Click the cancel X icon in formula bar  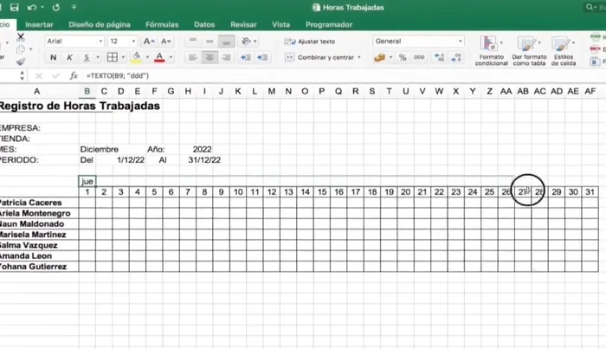click(39, 75)
